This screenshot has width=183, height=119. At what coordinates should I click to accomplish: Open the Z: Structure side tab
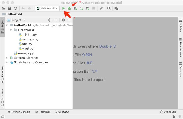click(x=2, y=98)
